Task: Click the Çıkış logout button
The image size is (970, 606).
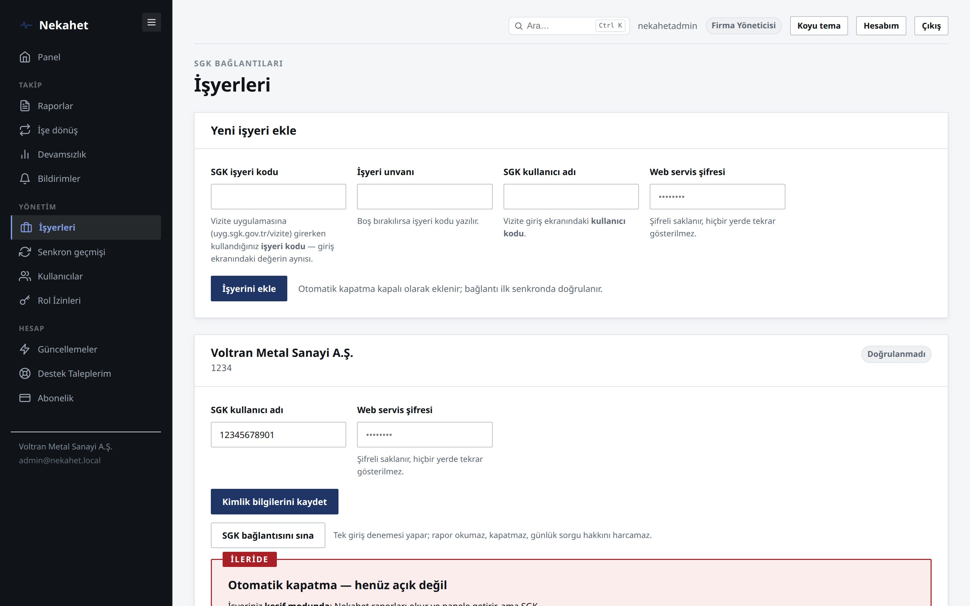Action: point(931,26)
